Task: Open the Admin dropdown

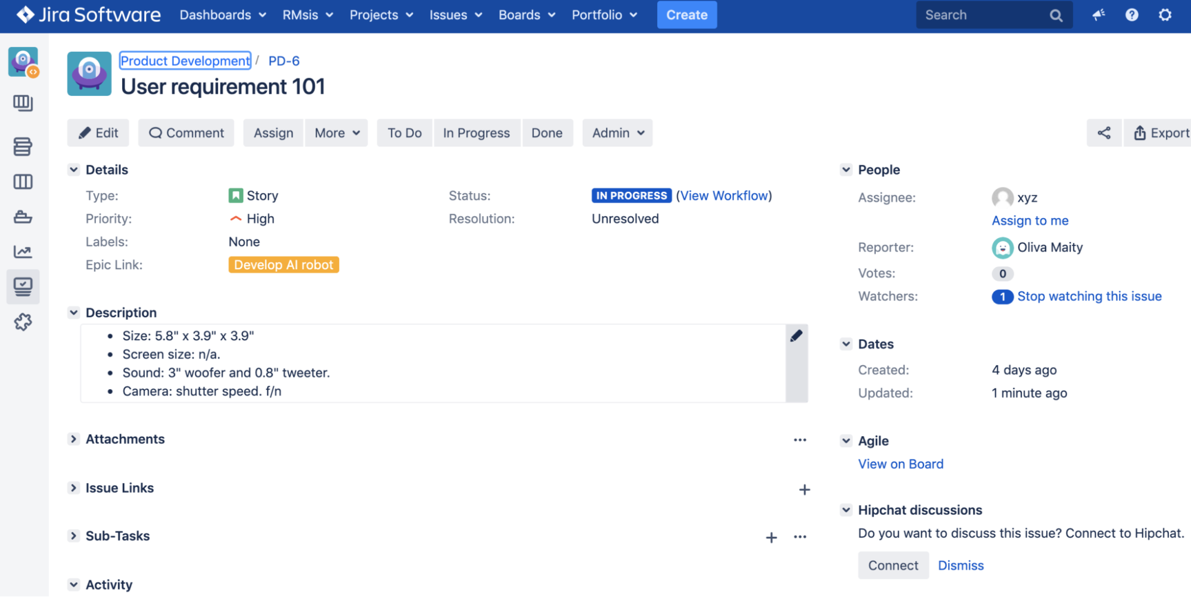Action: [617, 133]
